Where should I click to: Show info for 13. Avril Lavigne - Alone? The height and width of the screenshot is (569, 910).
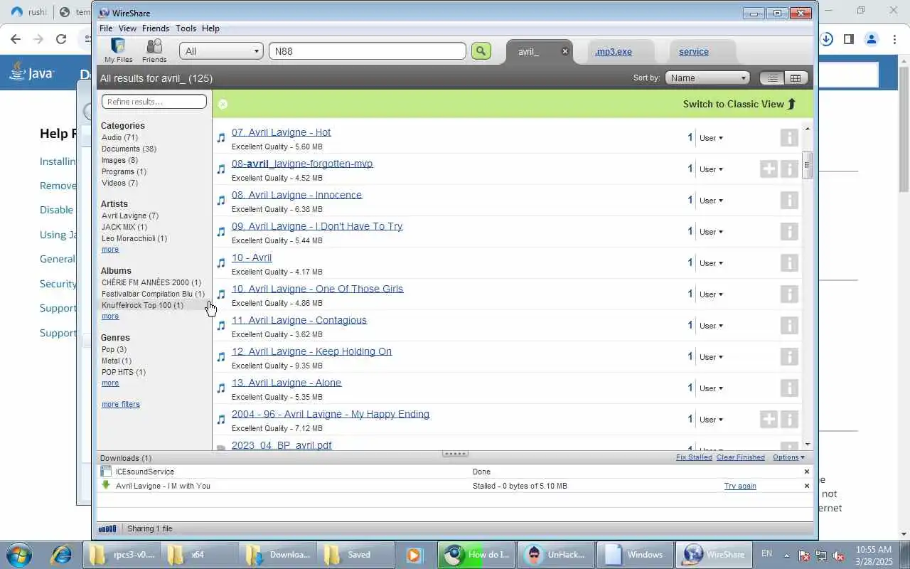tap(789, 388)
